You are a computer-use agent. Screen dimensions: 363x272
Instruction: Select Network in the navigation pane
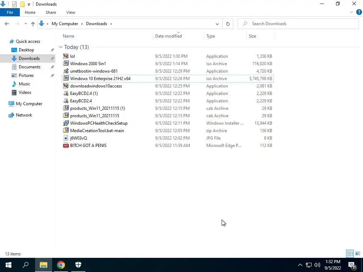(24, 115)
